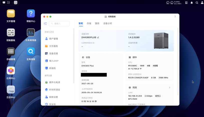
Task: Expand the 网络 section chevron
Action: (x=169, y=88)
